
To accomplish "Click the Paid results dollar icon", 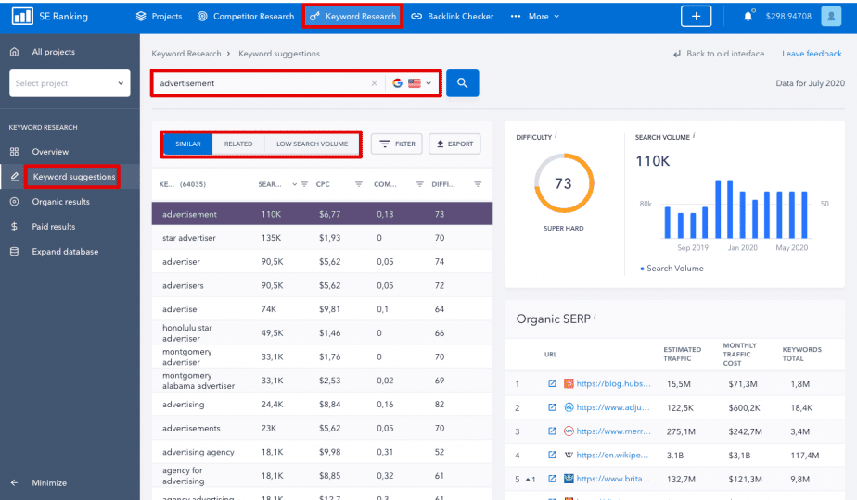I will click(14, 227).
